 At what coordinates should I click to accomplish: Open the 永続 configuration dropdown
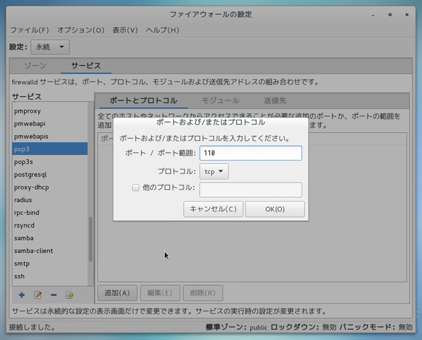click(x=50, y=47)
